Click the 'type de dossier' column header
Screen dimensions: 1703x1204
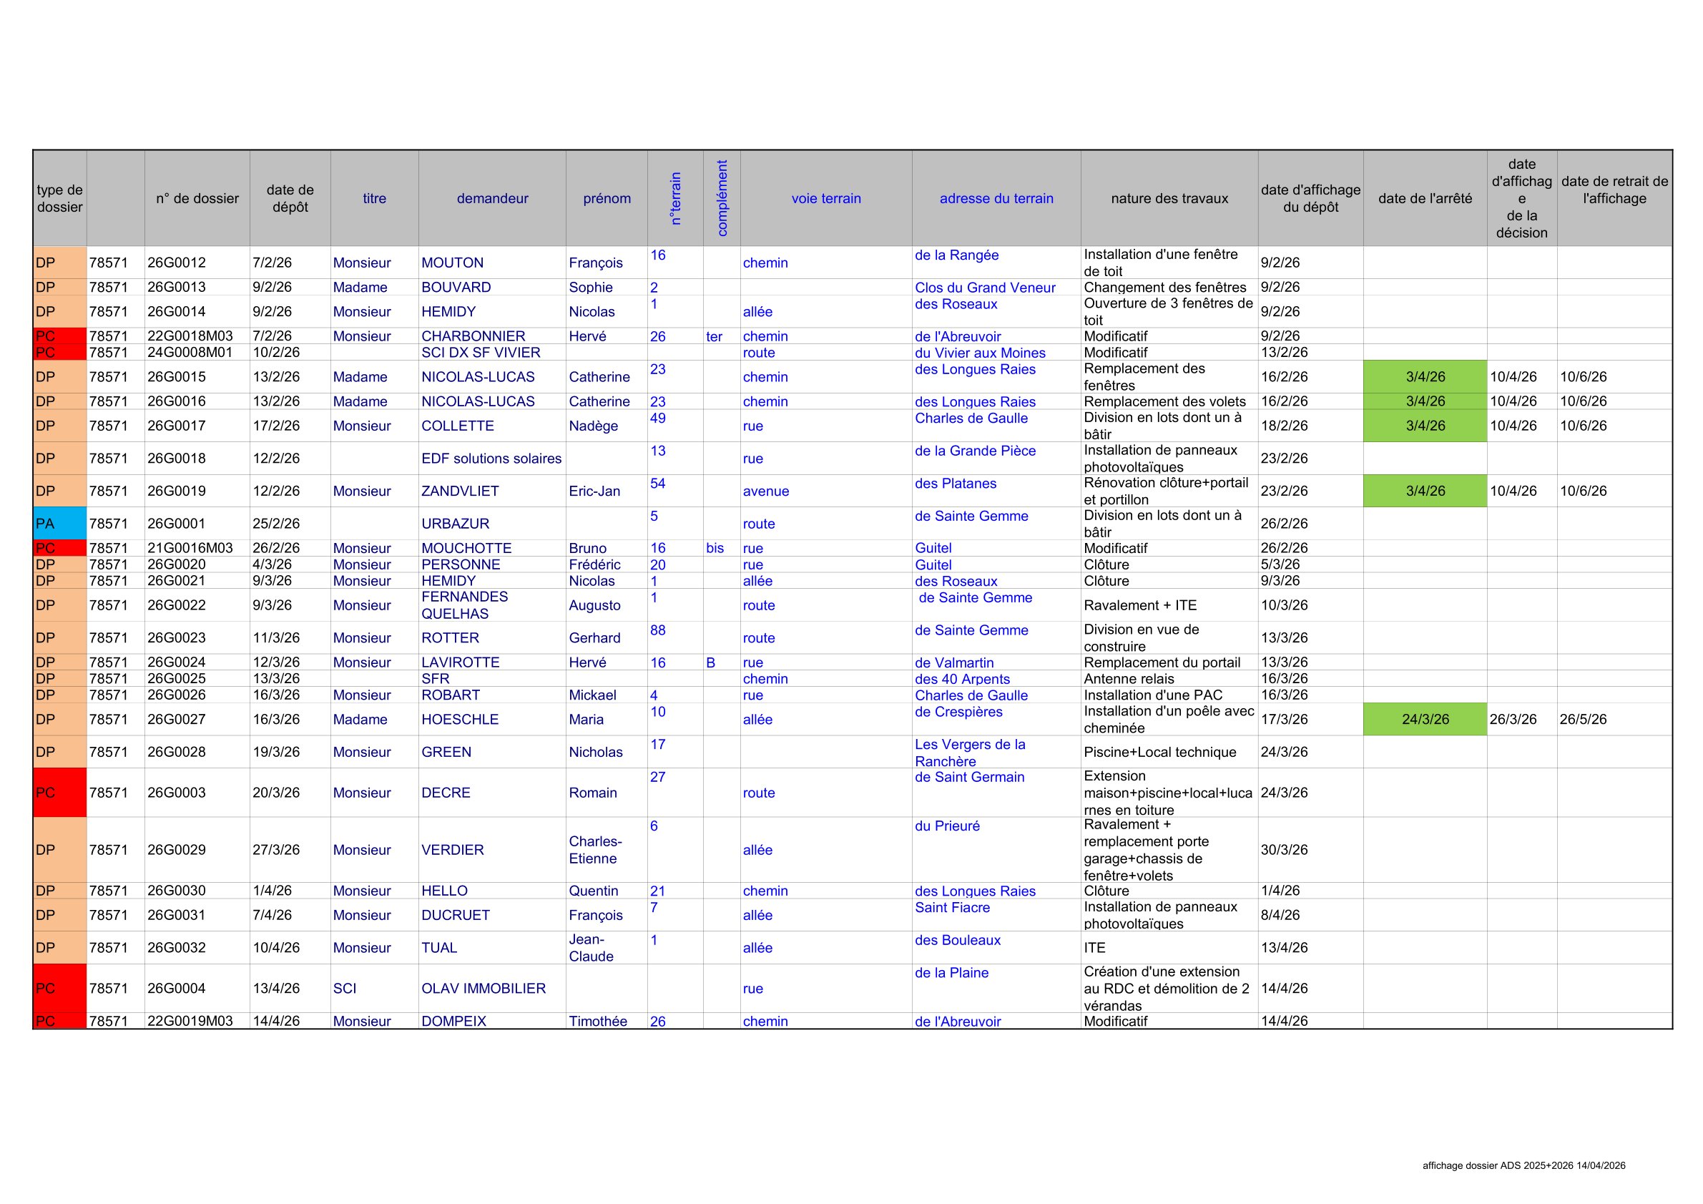[x=59, y=198]
